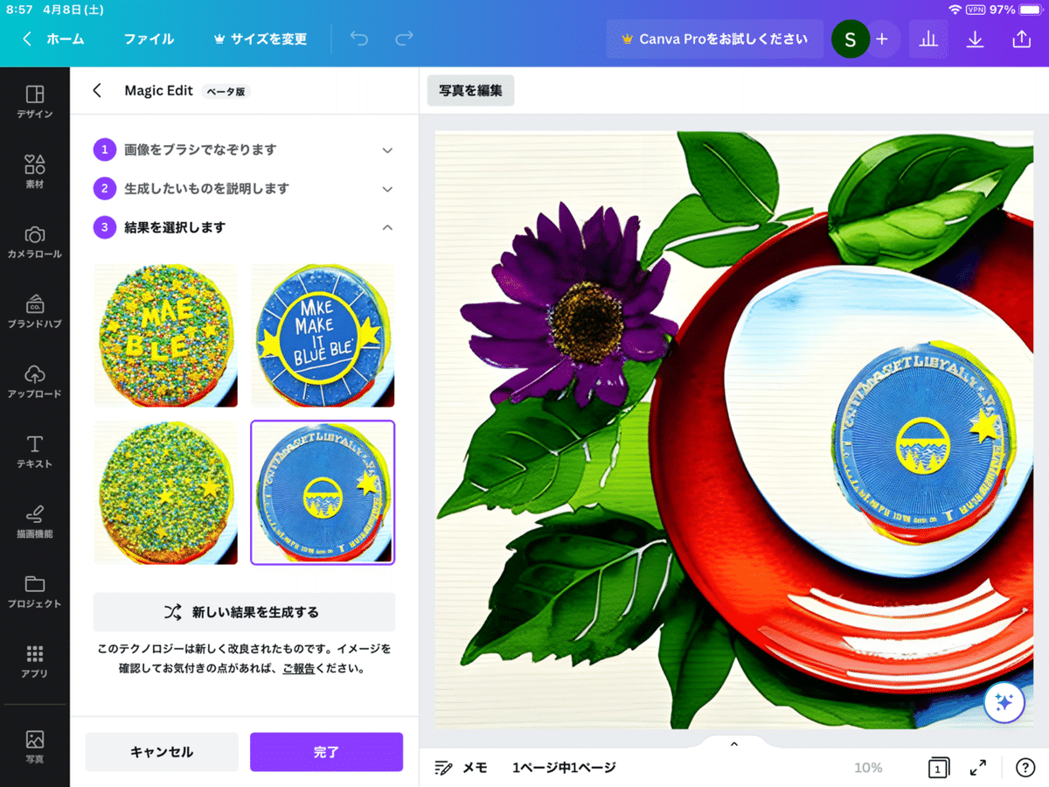Click the 完了 done button
1049x787 pixels.
coord(326,752)
